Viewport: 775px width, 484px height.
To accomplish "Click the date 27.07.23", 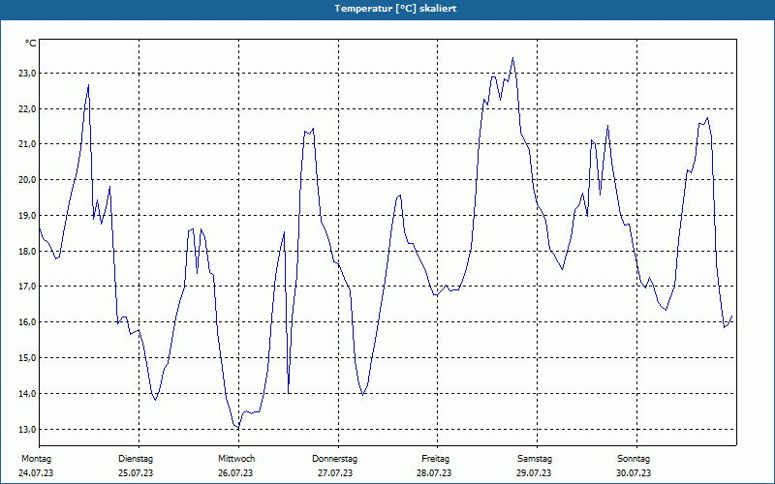I will (335, 473).
